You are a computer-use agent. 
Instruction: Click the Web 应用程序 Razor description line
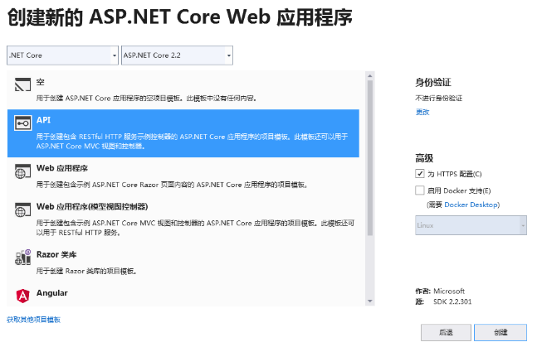(172, 185)
